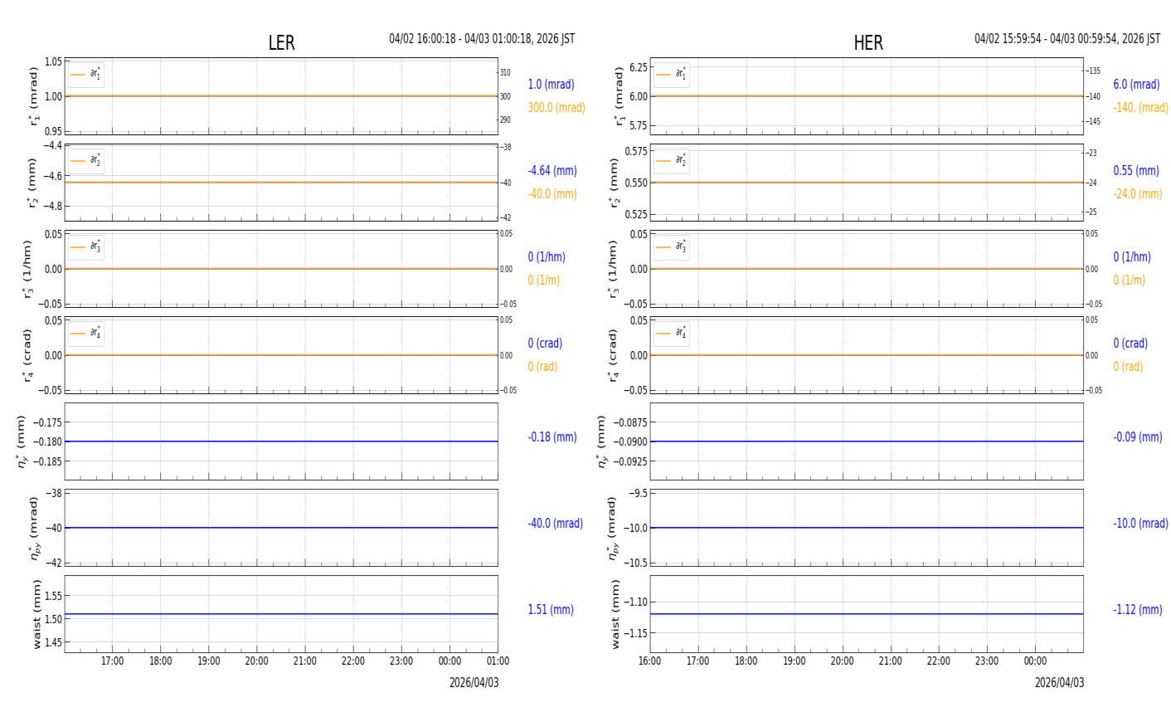Click the 1.55 tick on LER waist axis

coord(53,596)
